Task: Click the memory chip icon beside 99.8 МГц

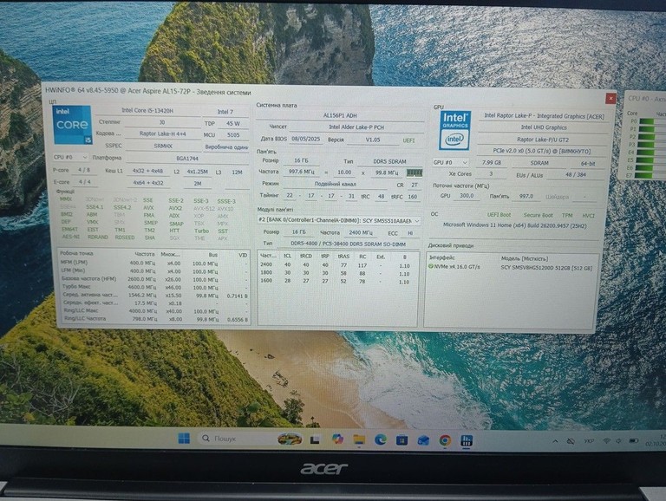Action: [x=415, y=172]
